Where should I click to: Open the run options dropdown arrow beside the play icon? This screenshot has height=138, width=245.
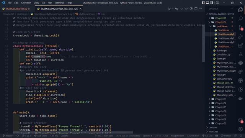click(173, 9)
